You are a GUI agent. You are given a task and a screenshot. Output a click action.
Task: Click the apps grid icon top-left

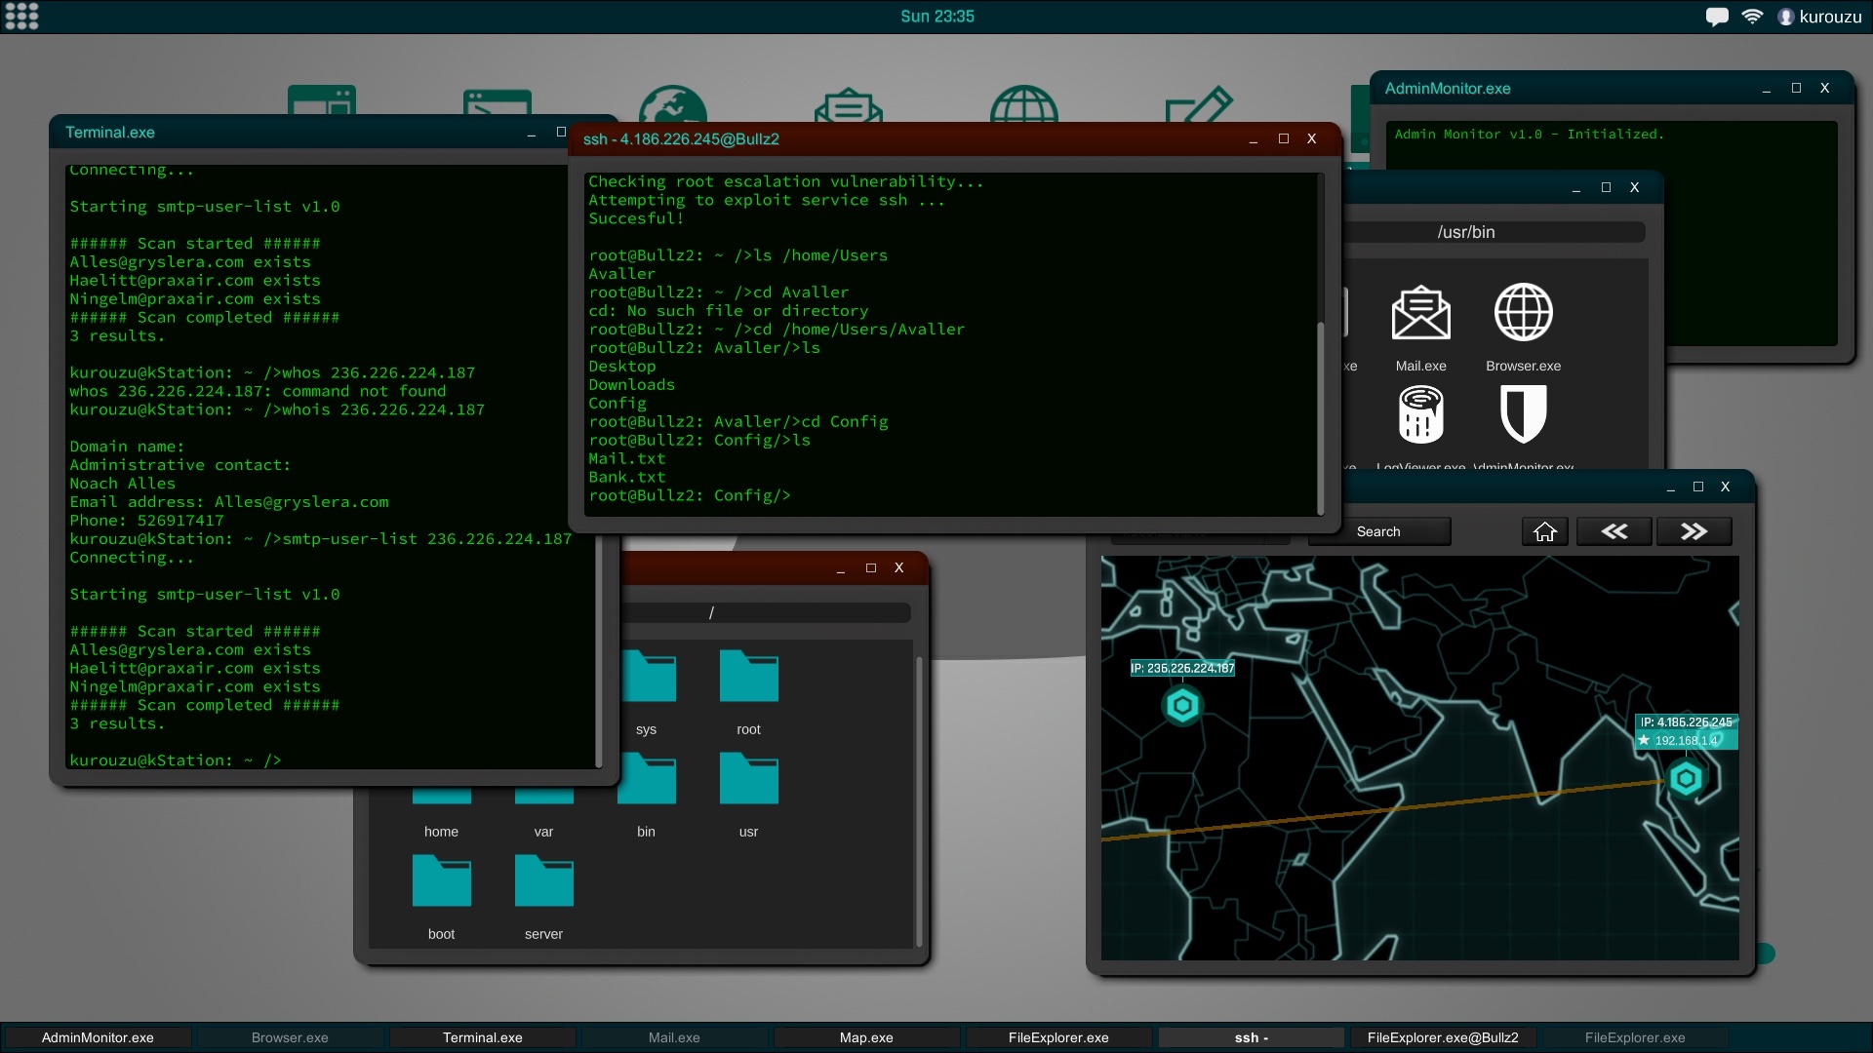[21, 17]
